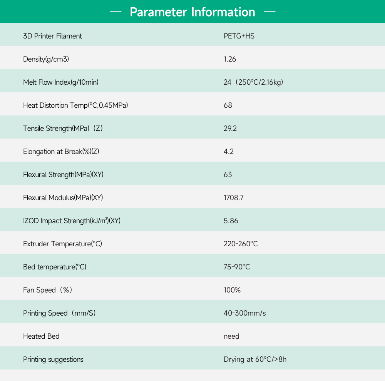Click the Heated Bed need value
Image resolution: width=385 pixels, height=381 pixels.
click(231, 336)
